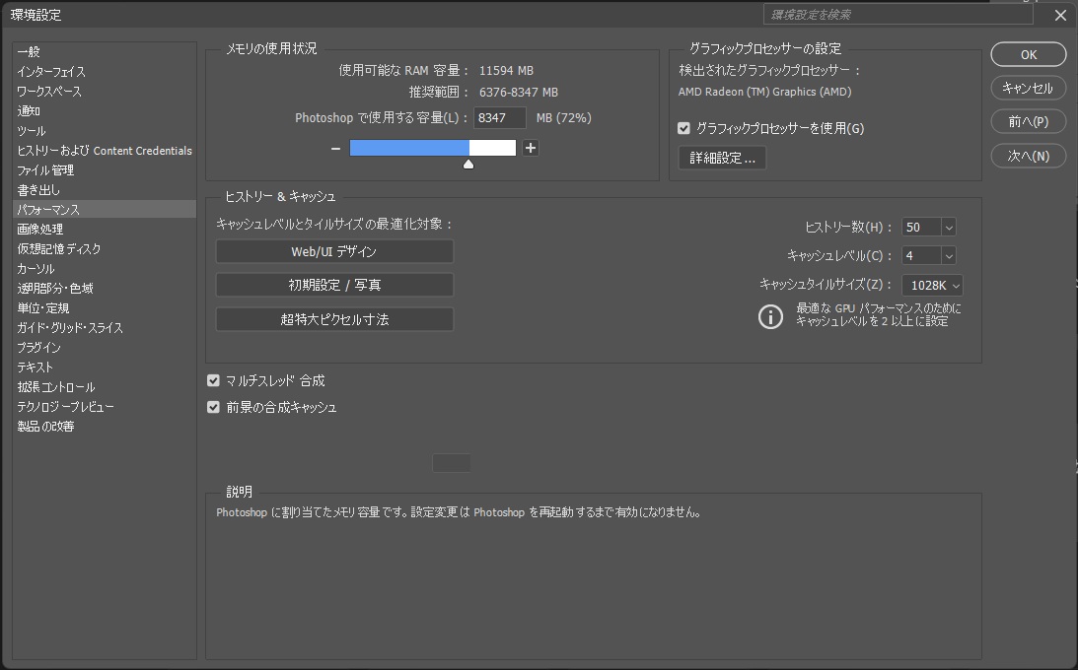
Task: Go to 通知 preferences
Action: pyautogui.click(x=105, y=111)
